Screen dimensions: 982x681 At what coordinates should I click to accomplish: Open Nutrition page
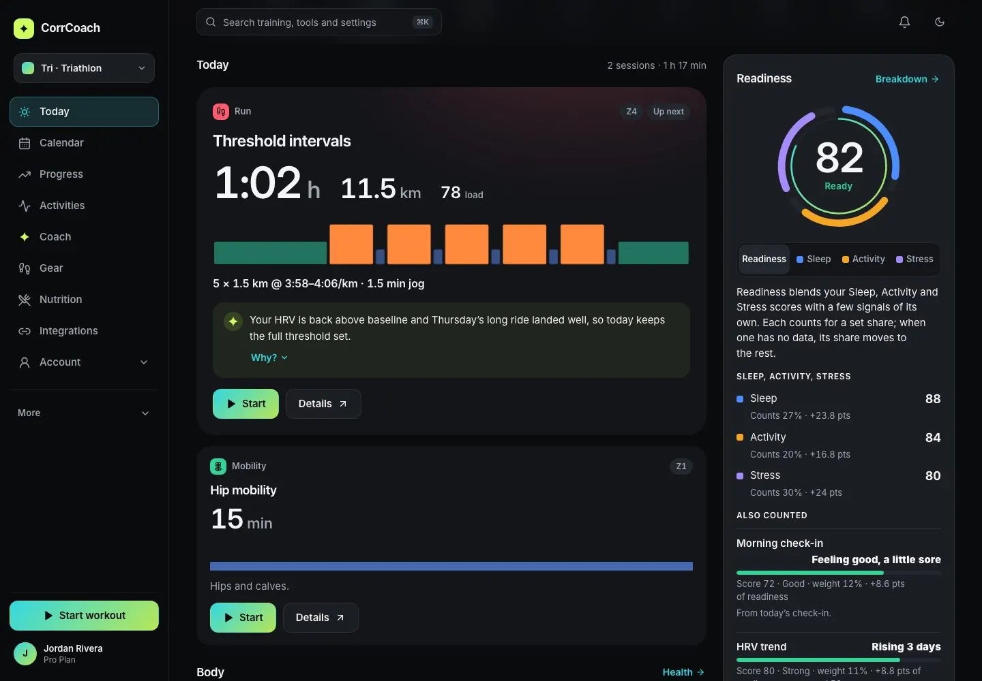point(84,300)
